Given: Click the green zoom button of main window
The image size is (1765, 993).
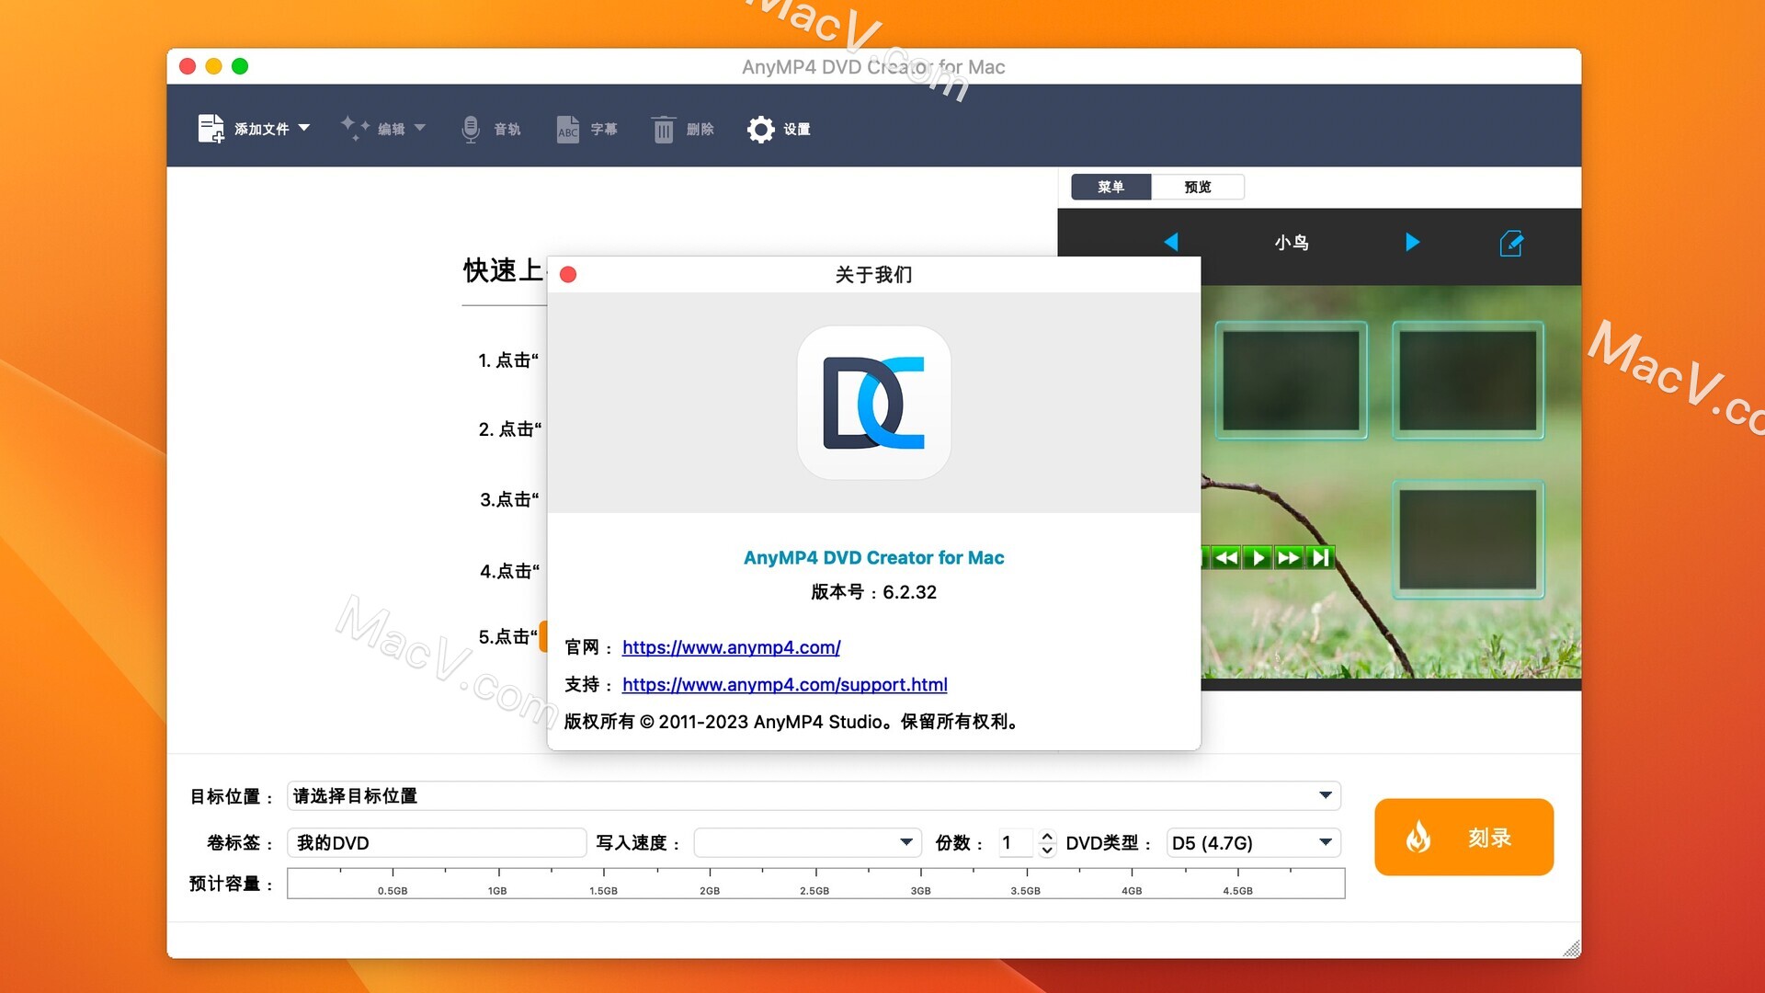Looking at the screenshot, I should click(x=240, y=66).
